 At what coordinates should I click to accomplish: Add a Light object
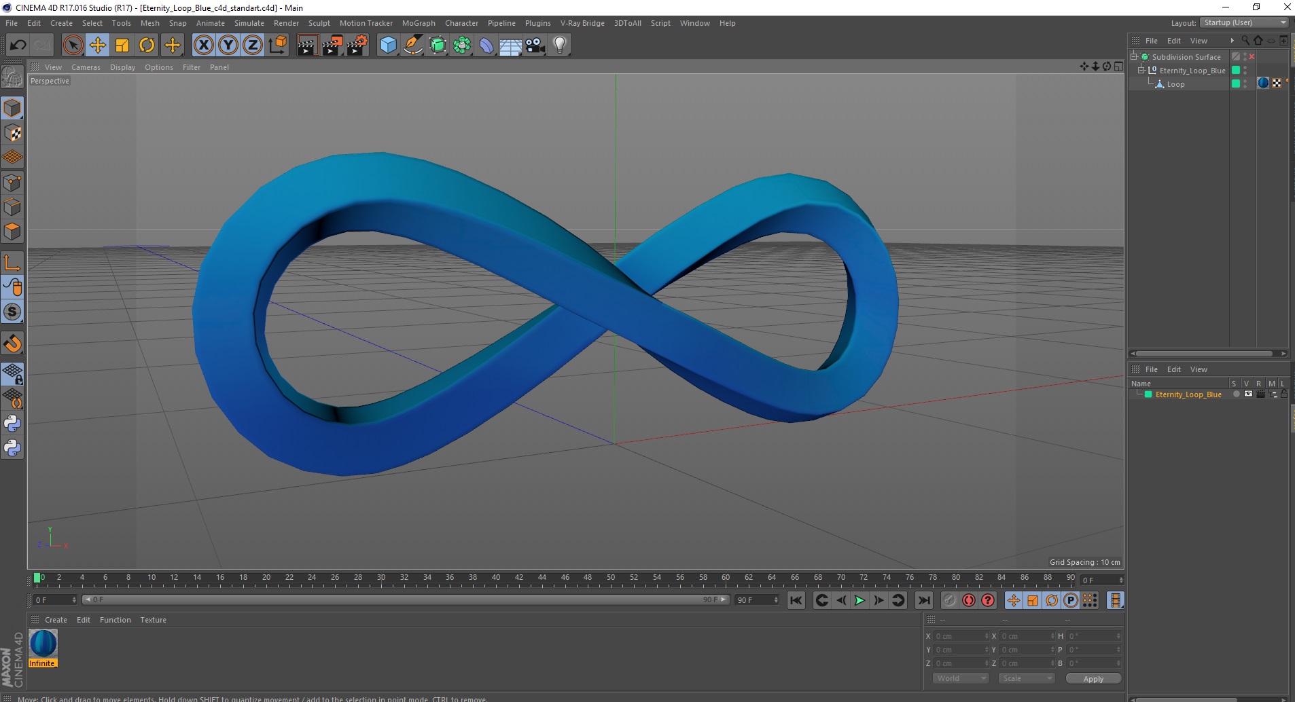point(560,45)
